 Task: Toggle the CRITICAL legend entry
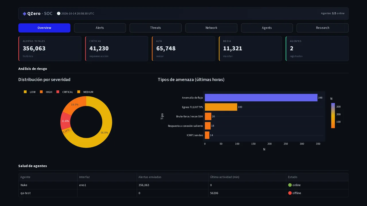tap(65, 92)
